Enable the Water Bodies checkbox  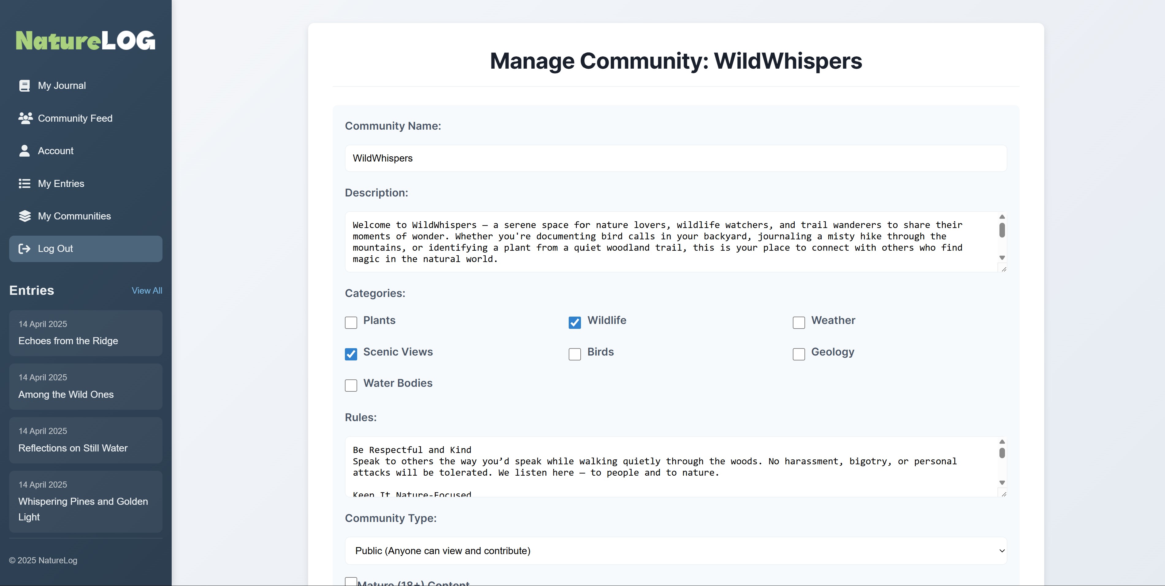point(351,385)
